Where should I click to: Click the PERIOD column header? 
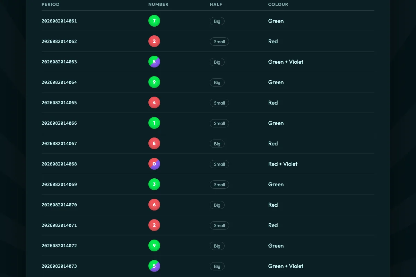pyautogui.click(x=51, y=5)
